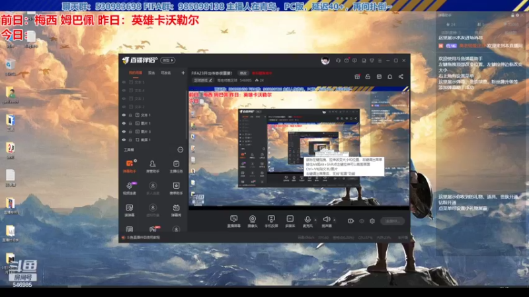
Task: Toggle lock on 文本 1 layer
Action: pyautogui.click(x=130, y=115)
